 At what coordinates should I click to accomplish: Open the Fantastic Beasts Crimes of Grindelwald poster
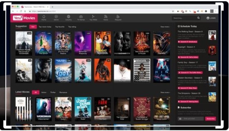pos(24,43)
